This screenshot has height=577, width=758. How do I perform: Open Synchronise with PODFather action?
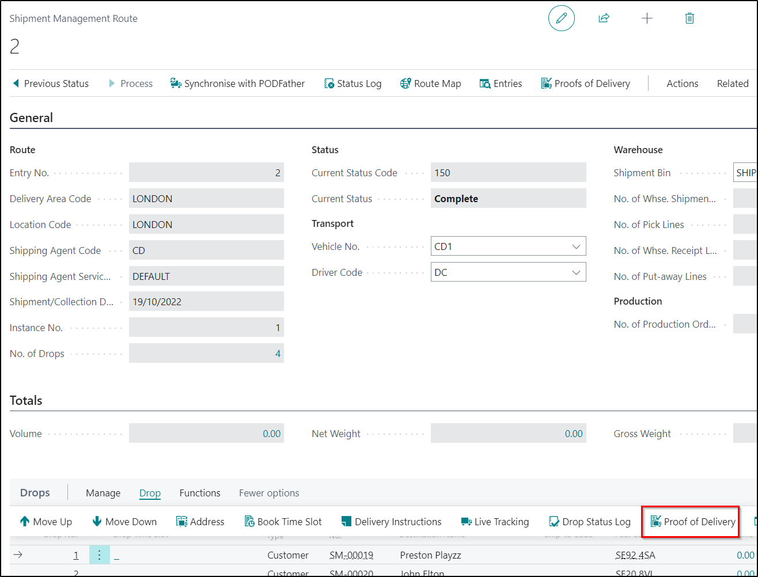tap(237, 83)
